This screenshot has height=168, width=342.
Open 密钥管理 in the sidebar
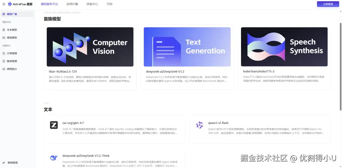tap(13, 163)
